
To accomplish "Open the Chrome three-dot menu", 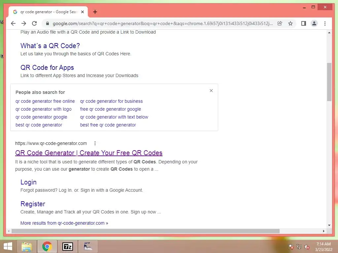I will pyautogui.click(x=325, y=23).
